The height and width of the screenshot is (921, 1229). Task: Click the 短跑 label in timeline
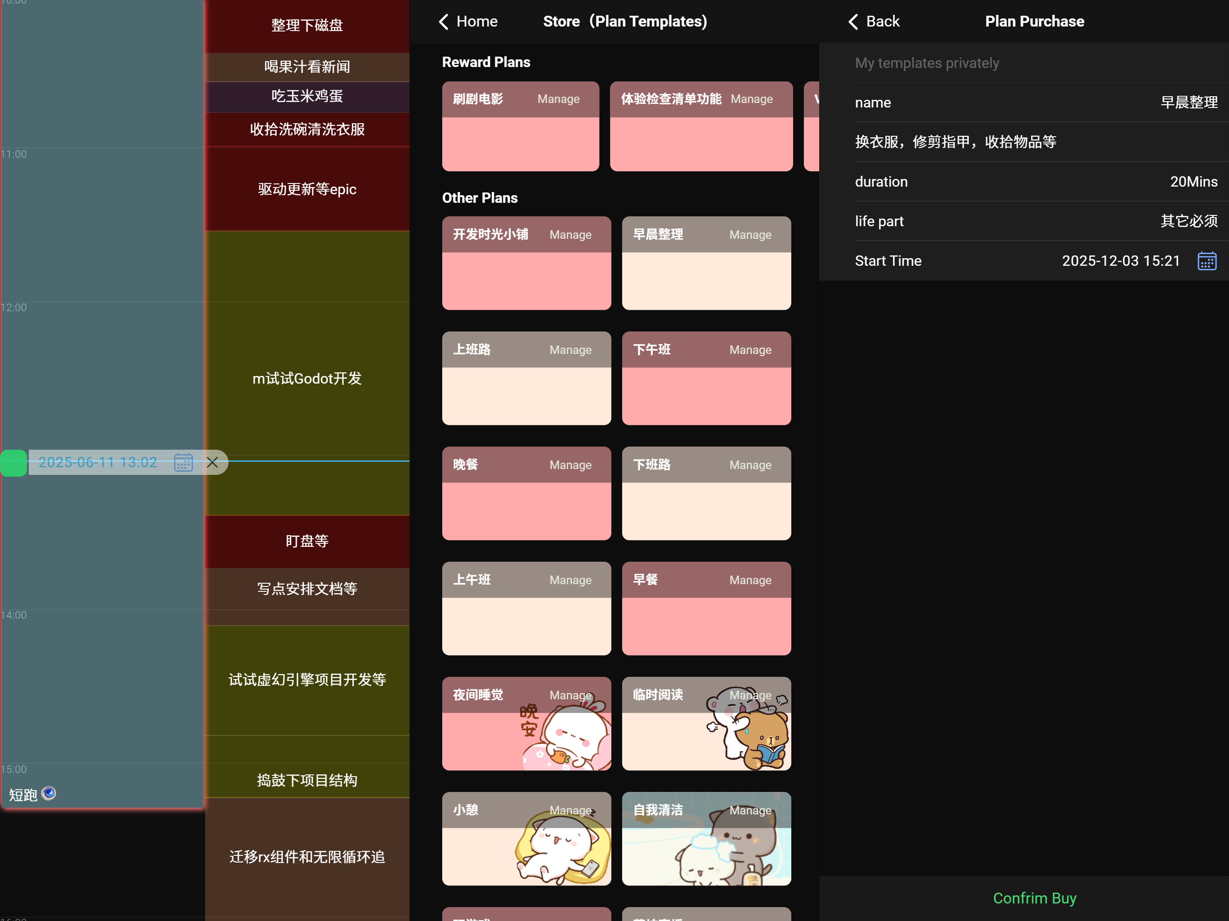(x=23, y=795)
